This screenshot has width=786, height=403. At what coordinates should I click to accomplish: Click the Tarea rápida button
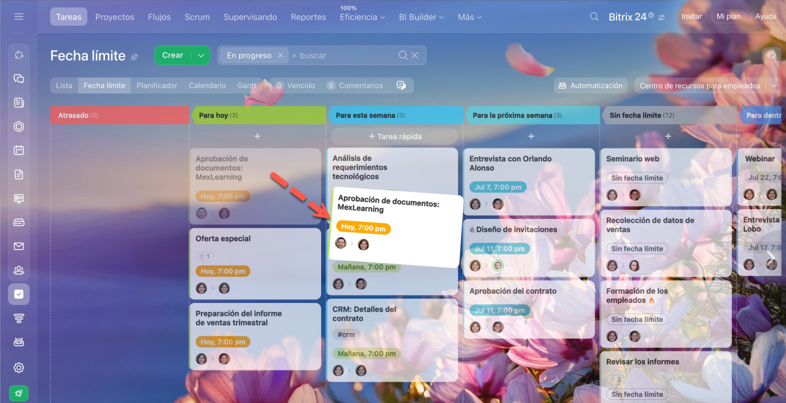pyautogui.click(x=395, y=136)
